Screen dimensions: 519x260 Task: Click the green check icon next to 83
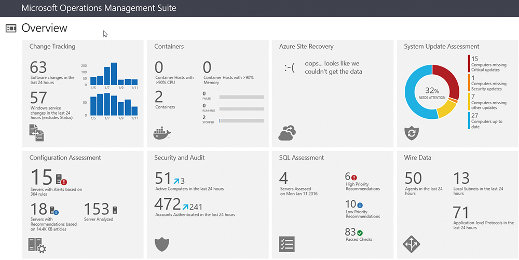[x=360, y=232]
